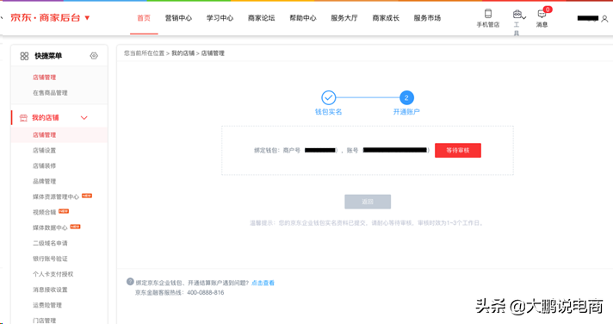613x324 pixels.
Task: Open 二级域名申请 in the sidebar
Action: (50, 243)
